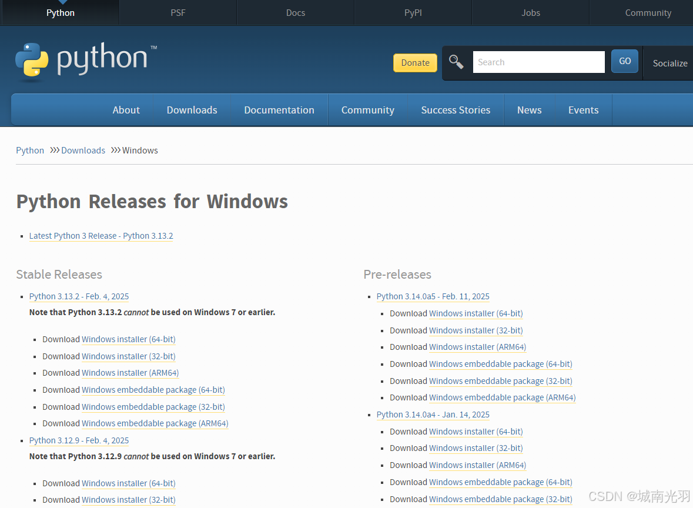693x508 pixels.
Task: Download Python 3.14.0a5 embeddable package (64-bit)
Action: click(501, 364)
